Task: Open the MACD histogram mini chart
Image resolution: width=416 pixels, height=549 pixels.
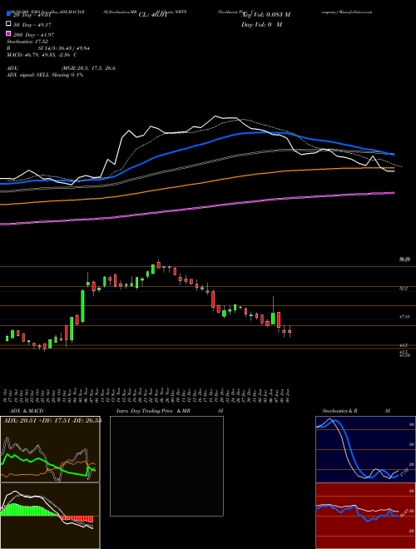Action: [x=50, y=516]
